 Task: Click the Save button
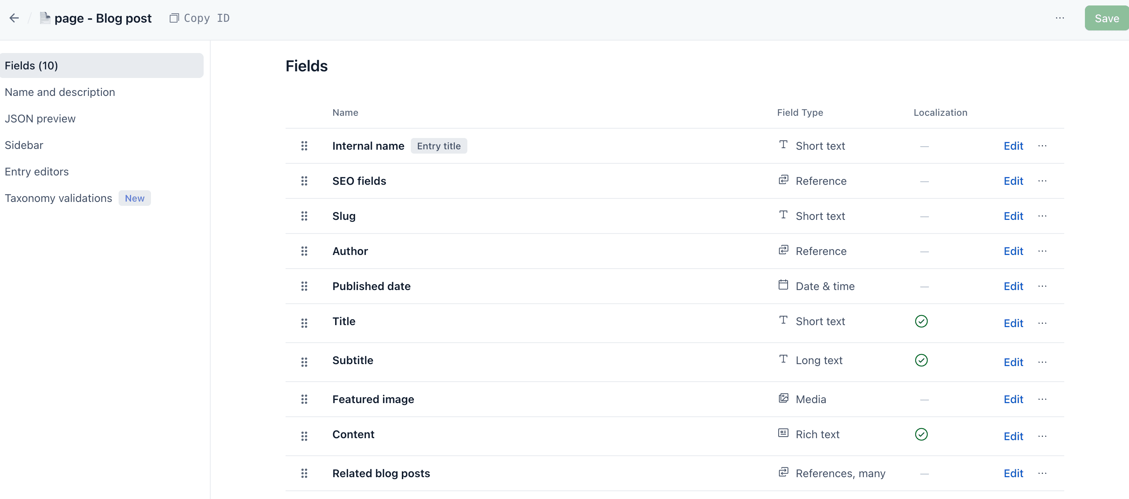point(1106,18)
